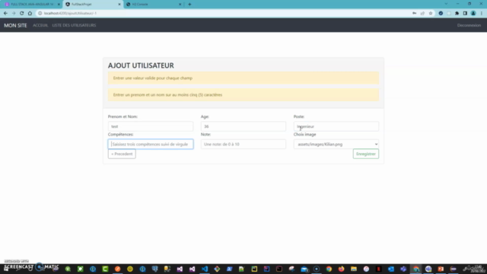Focus the Note input field
The height and width of the screenshot is (274, 487).
tap(243, 144)
